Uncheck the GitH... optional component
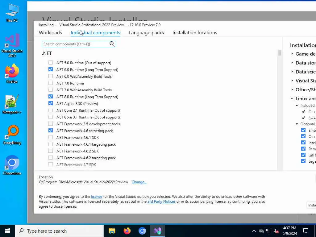This screenshot has height=237, width=316. coord(303,155)
